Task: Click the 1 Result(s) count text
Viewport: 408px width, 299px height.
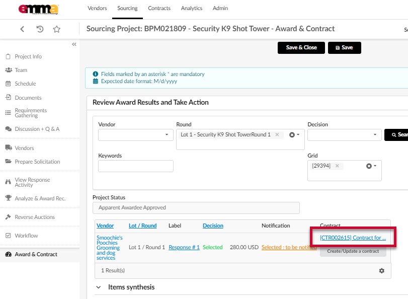Action: 113,270
